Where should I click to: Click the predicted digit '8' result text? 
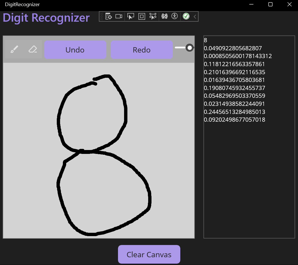pyautogui.click(x=205, y=40)
